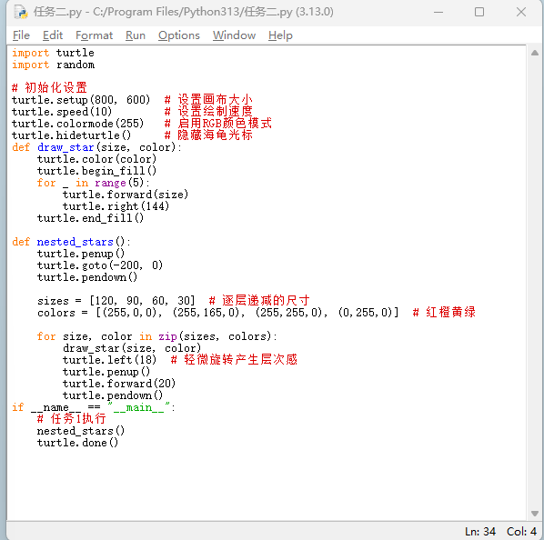The image size is (544, 540).
Task: Click on 'turtle.begin_fill()' line
Action: tap(96, 171)
